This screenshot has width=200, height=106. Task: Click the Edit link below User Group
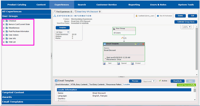click(x=125, y=38)
